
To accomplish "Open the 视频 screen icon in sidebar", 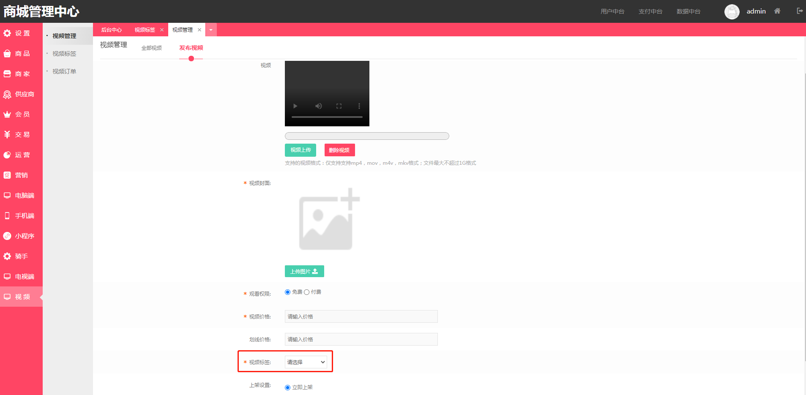I will [x=7, y=297].
